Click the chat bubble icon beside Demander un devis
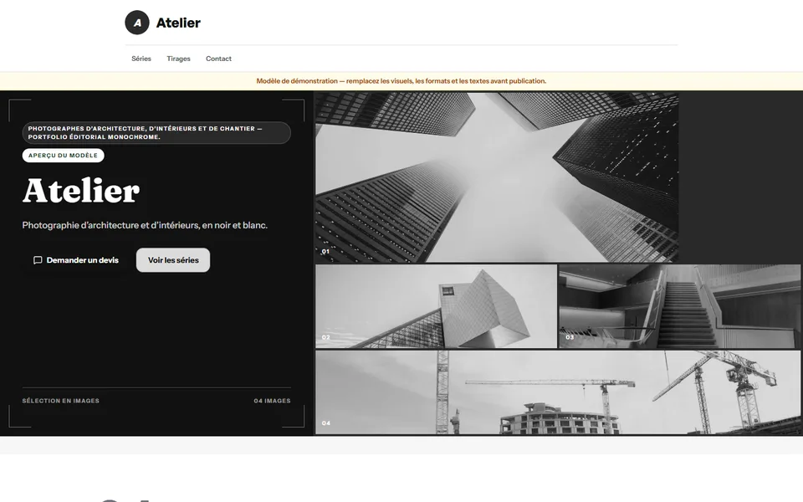The height and width of the screenshot is (502, 803). [x=38, y=260]
